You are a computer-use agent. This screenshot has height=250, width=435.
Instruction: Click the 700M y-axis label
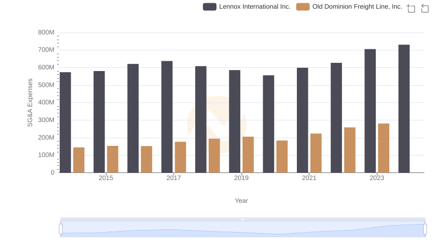coord(46,50)
